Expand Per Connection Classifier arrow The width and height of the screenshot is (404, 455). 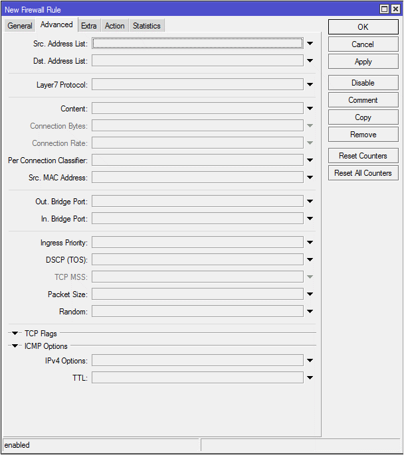[x=310, y=161]
